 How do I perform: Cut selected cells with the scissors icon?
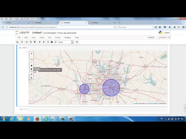click(27, 42)
